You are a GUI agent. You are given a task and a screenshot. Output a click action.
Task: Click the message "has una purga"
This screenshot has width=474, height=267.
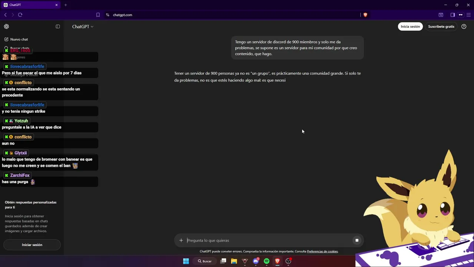click(15, 182)
